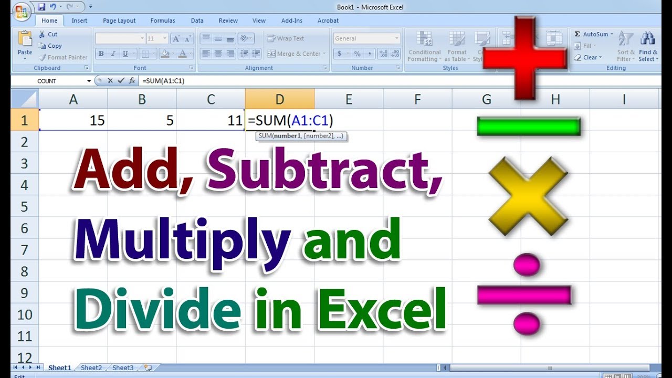This screenshot has height=378, width=672.
Task: Click the Format Painter button
Action: point(62,57)
